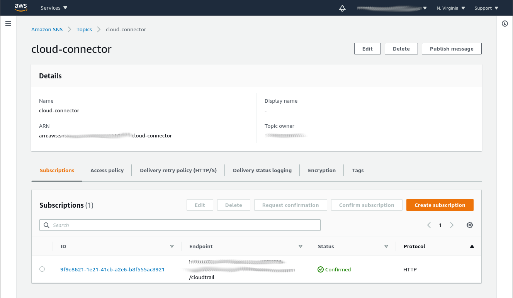513x298 pixels.
Task: Click the search magnifier icon
Action: pos(46,225)
